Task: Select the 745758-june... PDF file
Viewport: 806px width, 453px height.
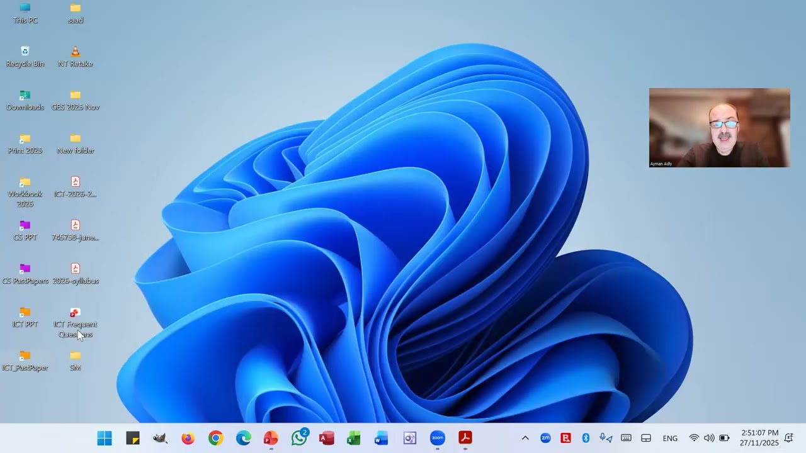Action: [x=76, y=230]
